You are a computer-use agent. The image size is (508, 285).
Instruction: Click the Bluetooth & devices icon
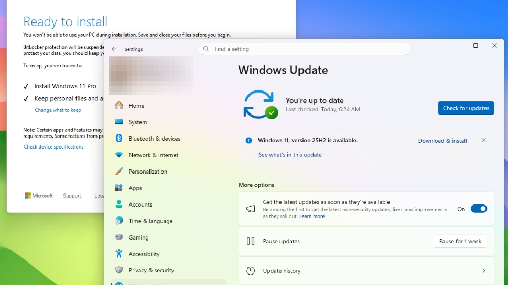[119, 139]
